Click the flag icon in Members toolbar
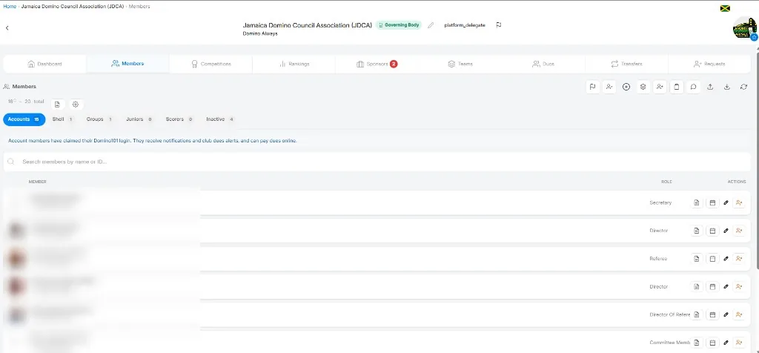 [592, 88]
